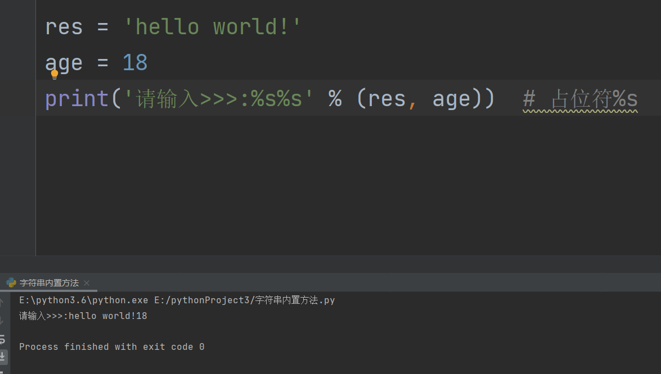Click console output 请输入>>>:hello world!18
The height and width of the screenshot is (374, 661).
pos(83,316)
